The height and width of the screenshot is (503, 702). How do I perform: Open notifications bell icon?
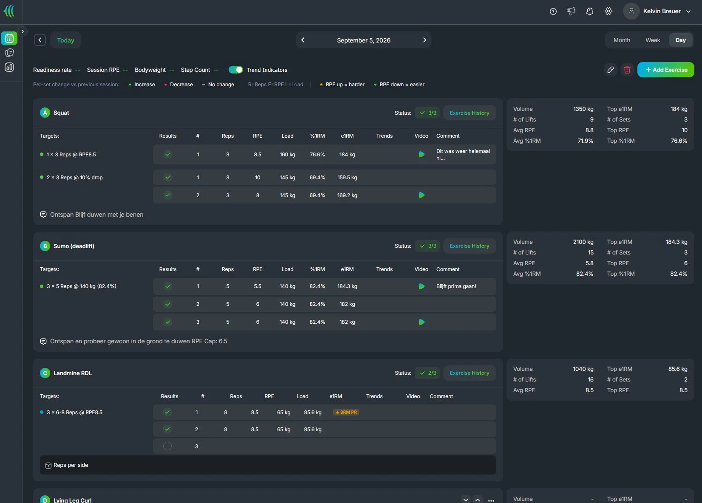coord(590,11)
